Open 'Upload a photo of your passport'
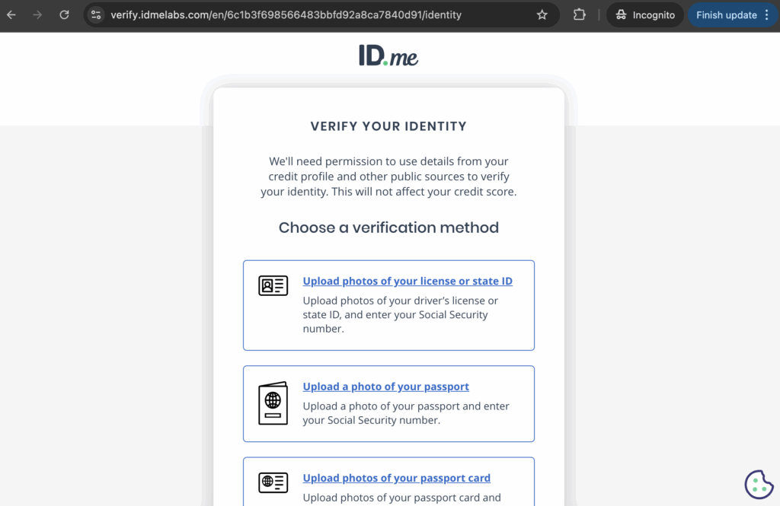The height and width of the screenshot is (506, 780). coord(385,387)
